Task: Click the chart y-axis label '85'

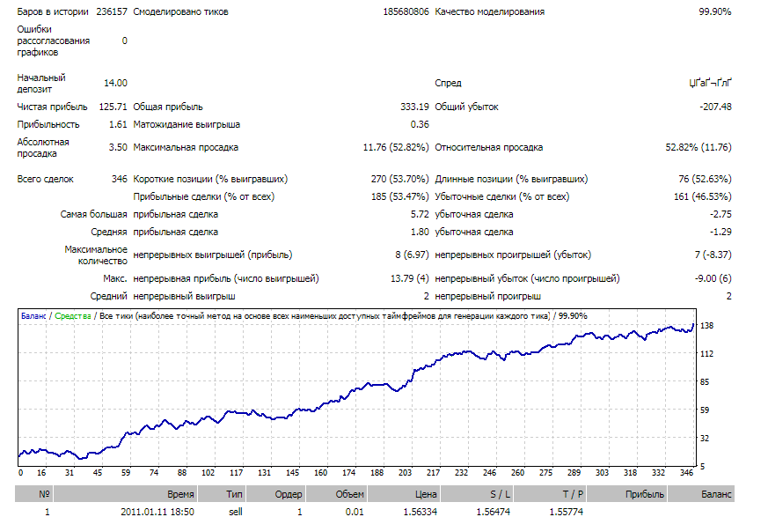Action: pyautogui.click(x=705, y=381)
